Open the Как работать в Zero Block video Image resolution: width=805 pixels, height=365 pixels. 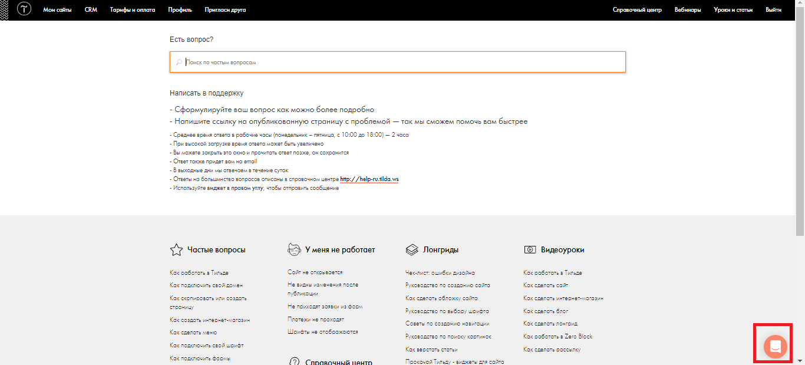coord(557,337)
